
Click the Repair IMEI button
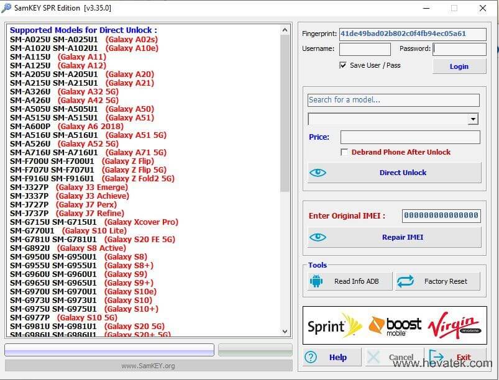click(395, 237)
